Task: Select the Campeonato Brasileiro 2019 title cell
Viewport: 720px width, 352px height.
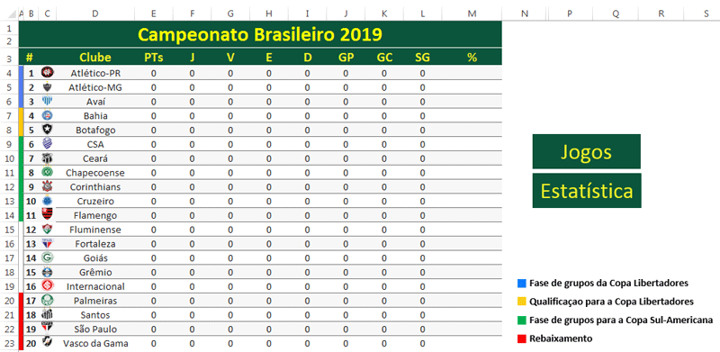Action: pos(260,34)
